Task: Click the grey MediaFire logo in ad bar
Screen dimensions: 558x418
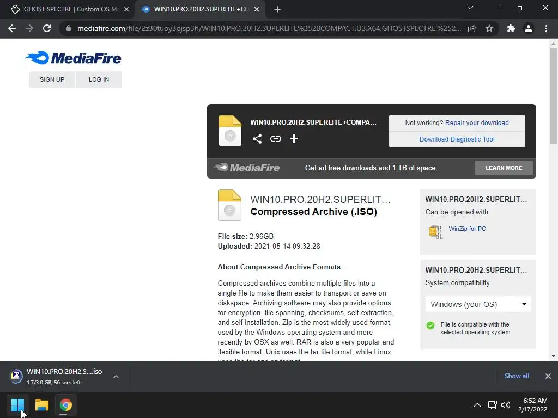Action: (x=247, y=168)
